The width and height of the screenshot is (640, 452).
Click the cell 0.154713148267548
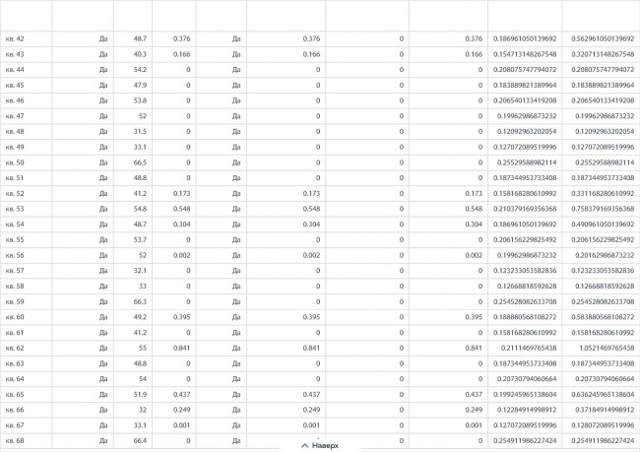click(525, 54)
